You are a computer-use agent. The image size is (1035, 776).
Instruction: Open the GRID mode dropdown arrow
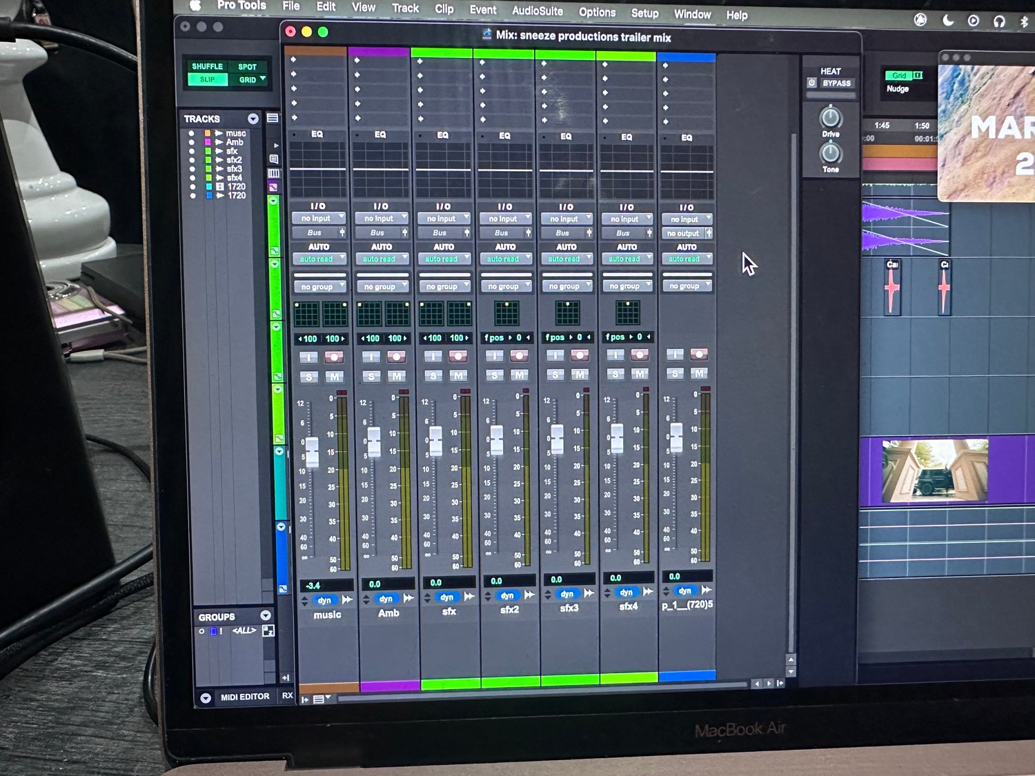[262, 79]
